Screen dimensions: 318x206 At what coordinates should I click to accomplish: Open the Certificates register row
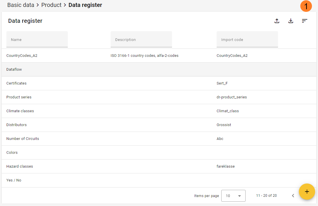(x=17, y=83)
